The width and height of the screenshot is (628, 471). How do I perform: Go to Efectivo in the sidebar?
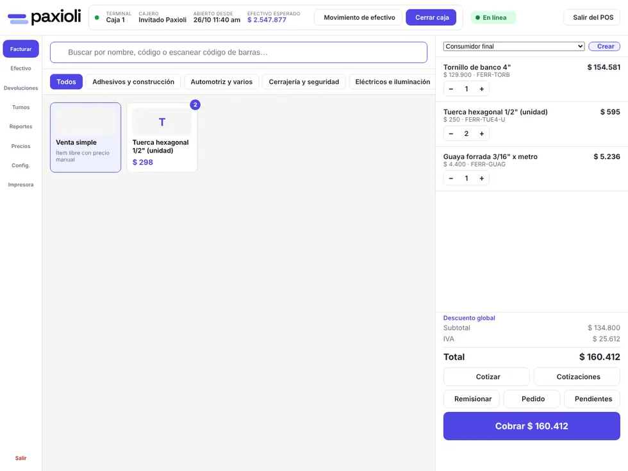[21, 69]
